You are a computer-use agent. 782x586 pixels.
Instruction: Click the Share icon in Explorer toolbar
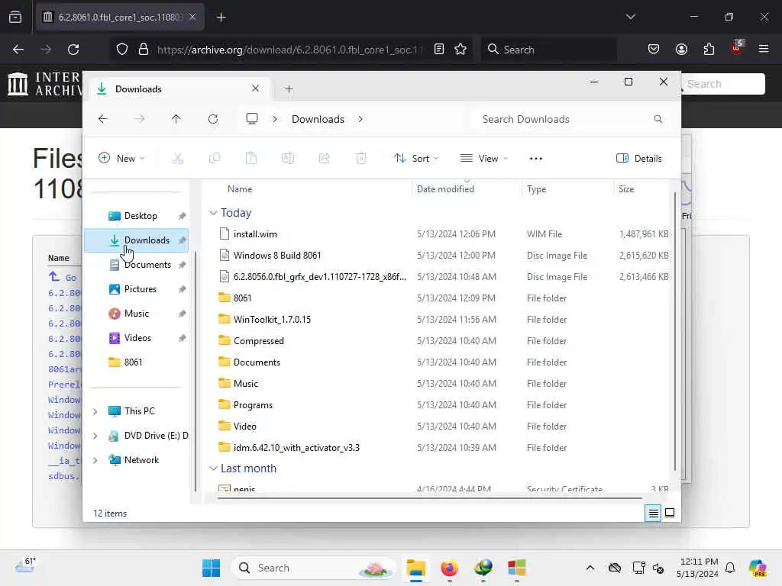324,159
